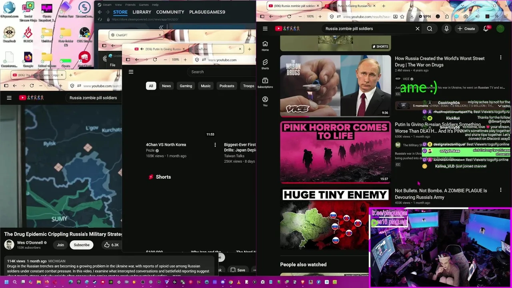Open Not Bullets. Not Bombs video title
The width and height of the screenshot is (512, 288).
click(x=441, y=194)
